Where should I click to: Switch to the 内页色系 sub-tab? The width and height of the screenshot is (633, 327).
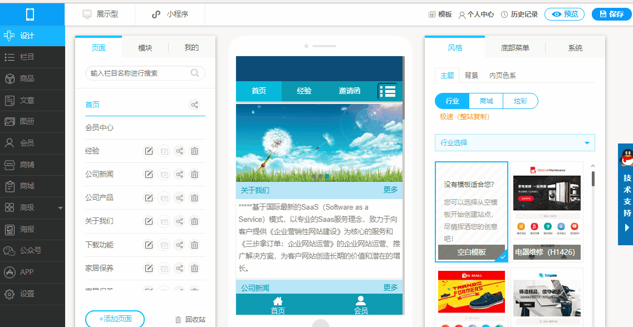tap(503, 76)
